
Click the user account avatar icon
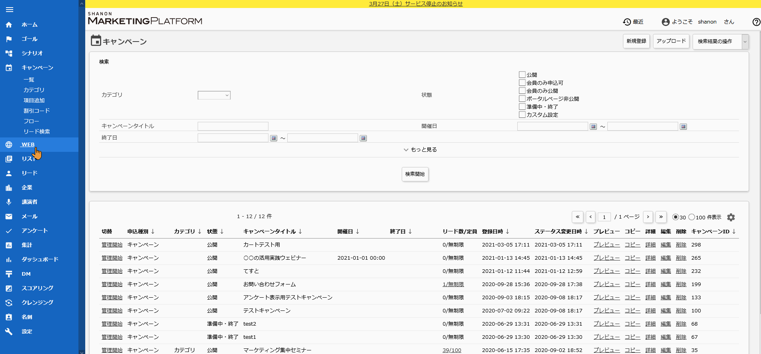(x=666, y=22)
